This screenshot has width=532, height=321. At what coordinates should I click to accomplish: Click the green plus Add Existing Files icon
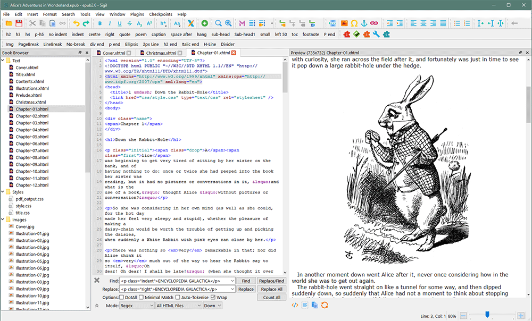click(205, 23)
